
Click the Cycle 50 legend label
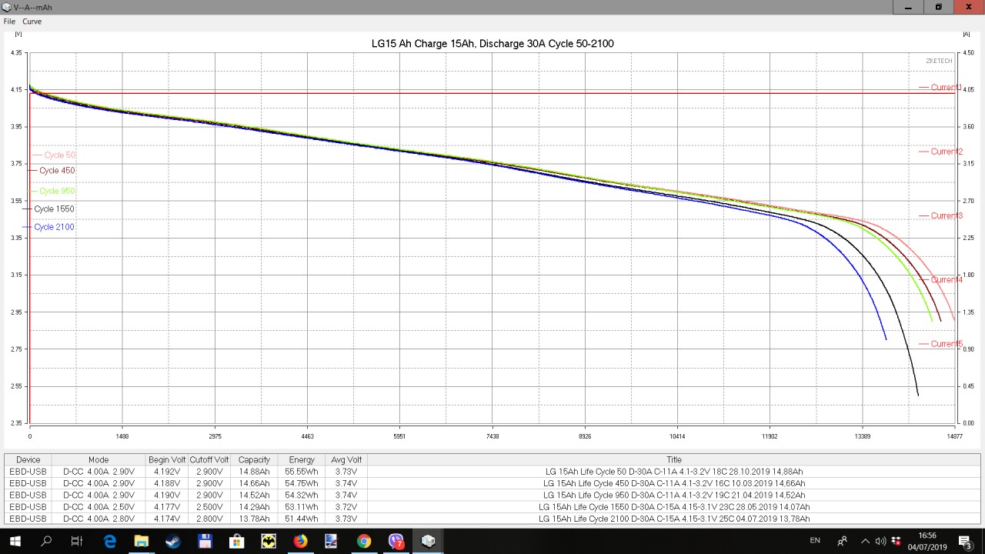click(x=59, y=155)
